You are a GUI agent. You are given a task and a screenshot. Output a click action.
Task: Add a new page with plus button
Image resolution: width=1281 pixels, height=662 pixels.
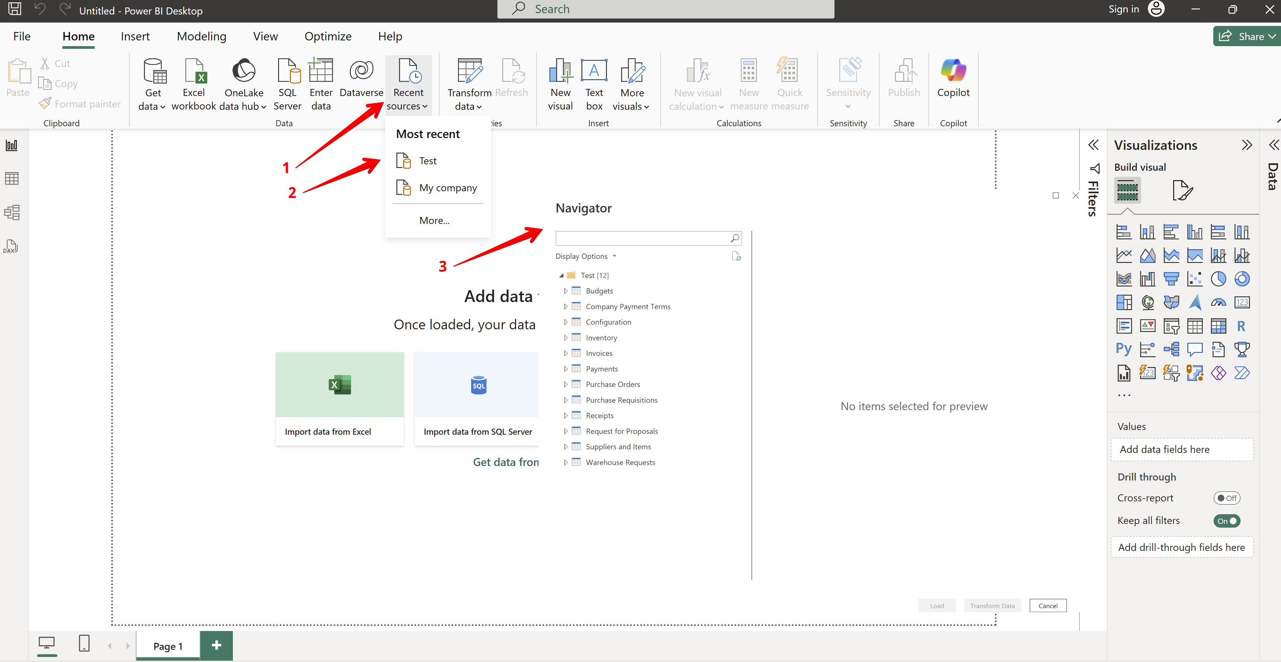216,645
